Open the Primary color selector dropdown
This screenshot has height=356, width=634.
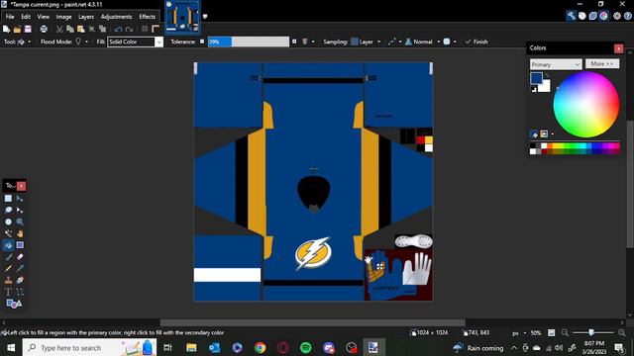pyautogui.click(x=556, y=64)
